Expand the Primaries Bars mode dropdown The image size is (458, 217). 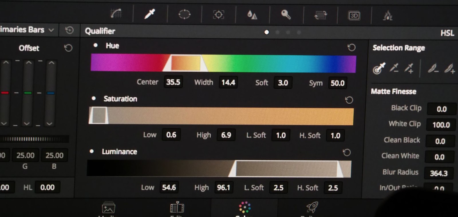click(51, 30)
